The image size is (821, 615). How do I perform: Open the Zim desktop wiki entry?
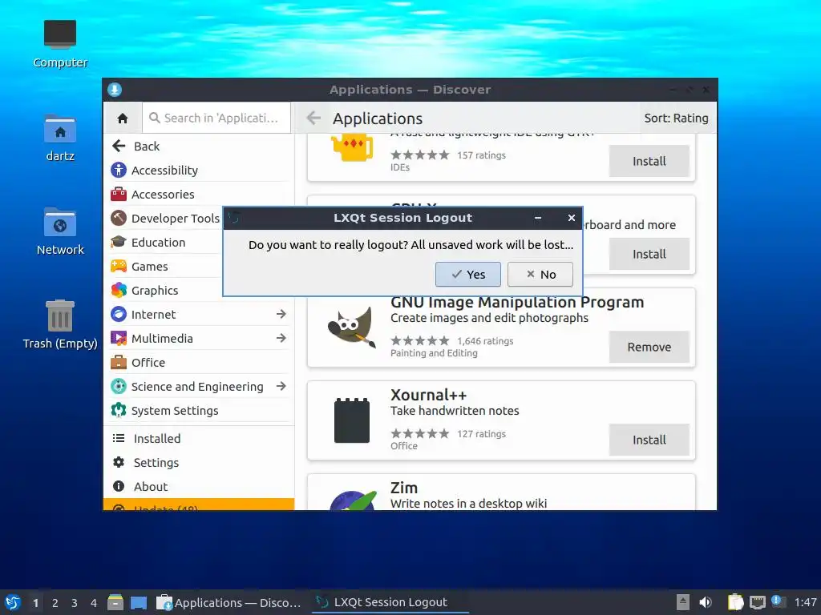[x=501, y=492]
